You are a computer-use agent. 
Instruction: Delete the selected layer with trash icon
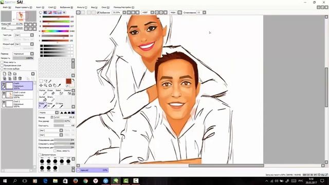(x=20, y=78)
